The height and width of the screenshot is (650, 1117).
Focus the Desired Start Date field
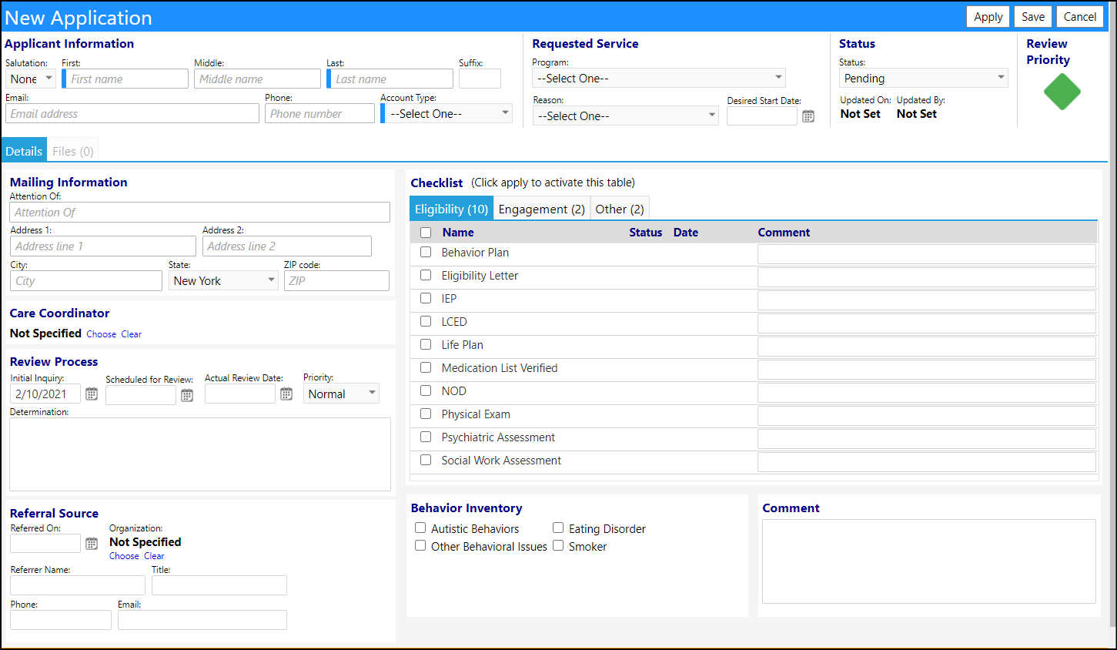tap(762, 116)
